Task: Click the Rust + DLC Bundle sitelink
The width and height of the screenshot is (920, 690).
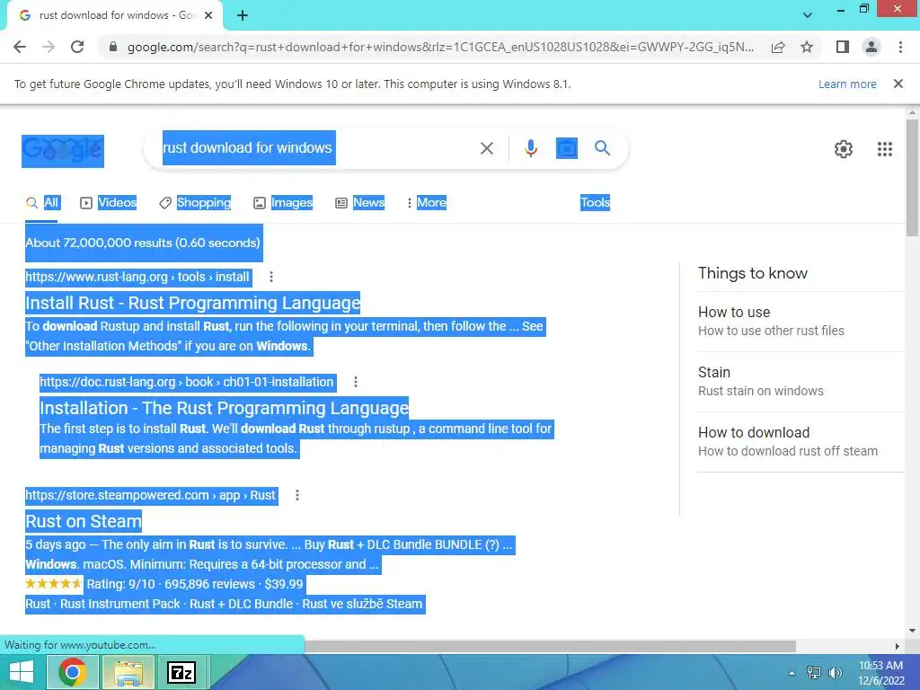Action: click(241, 604)
